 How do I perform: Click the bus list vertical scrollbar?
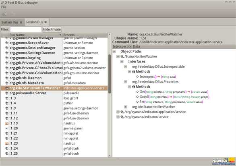(x=110, y=74)
